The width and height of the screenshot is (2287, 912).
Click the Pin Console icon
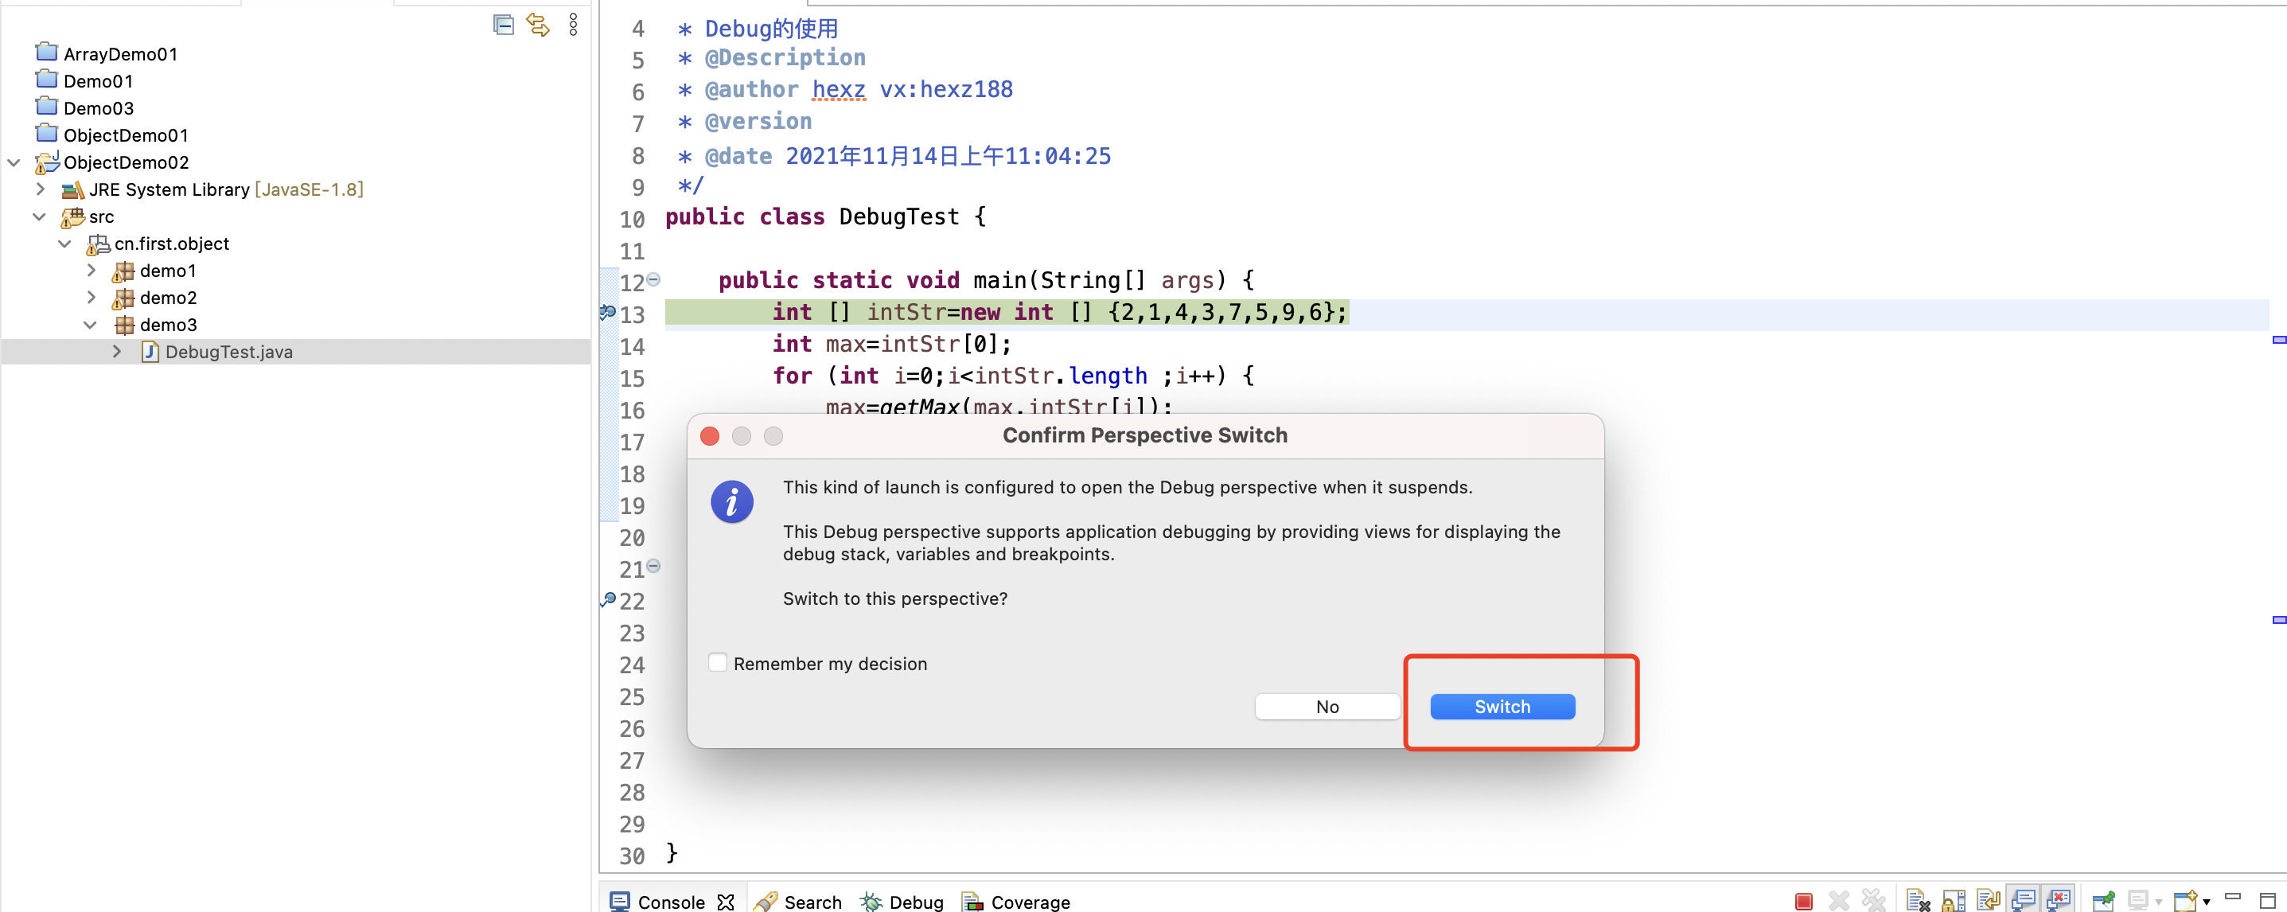(2103, 902)
